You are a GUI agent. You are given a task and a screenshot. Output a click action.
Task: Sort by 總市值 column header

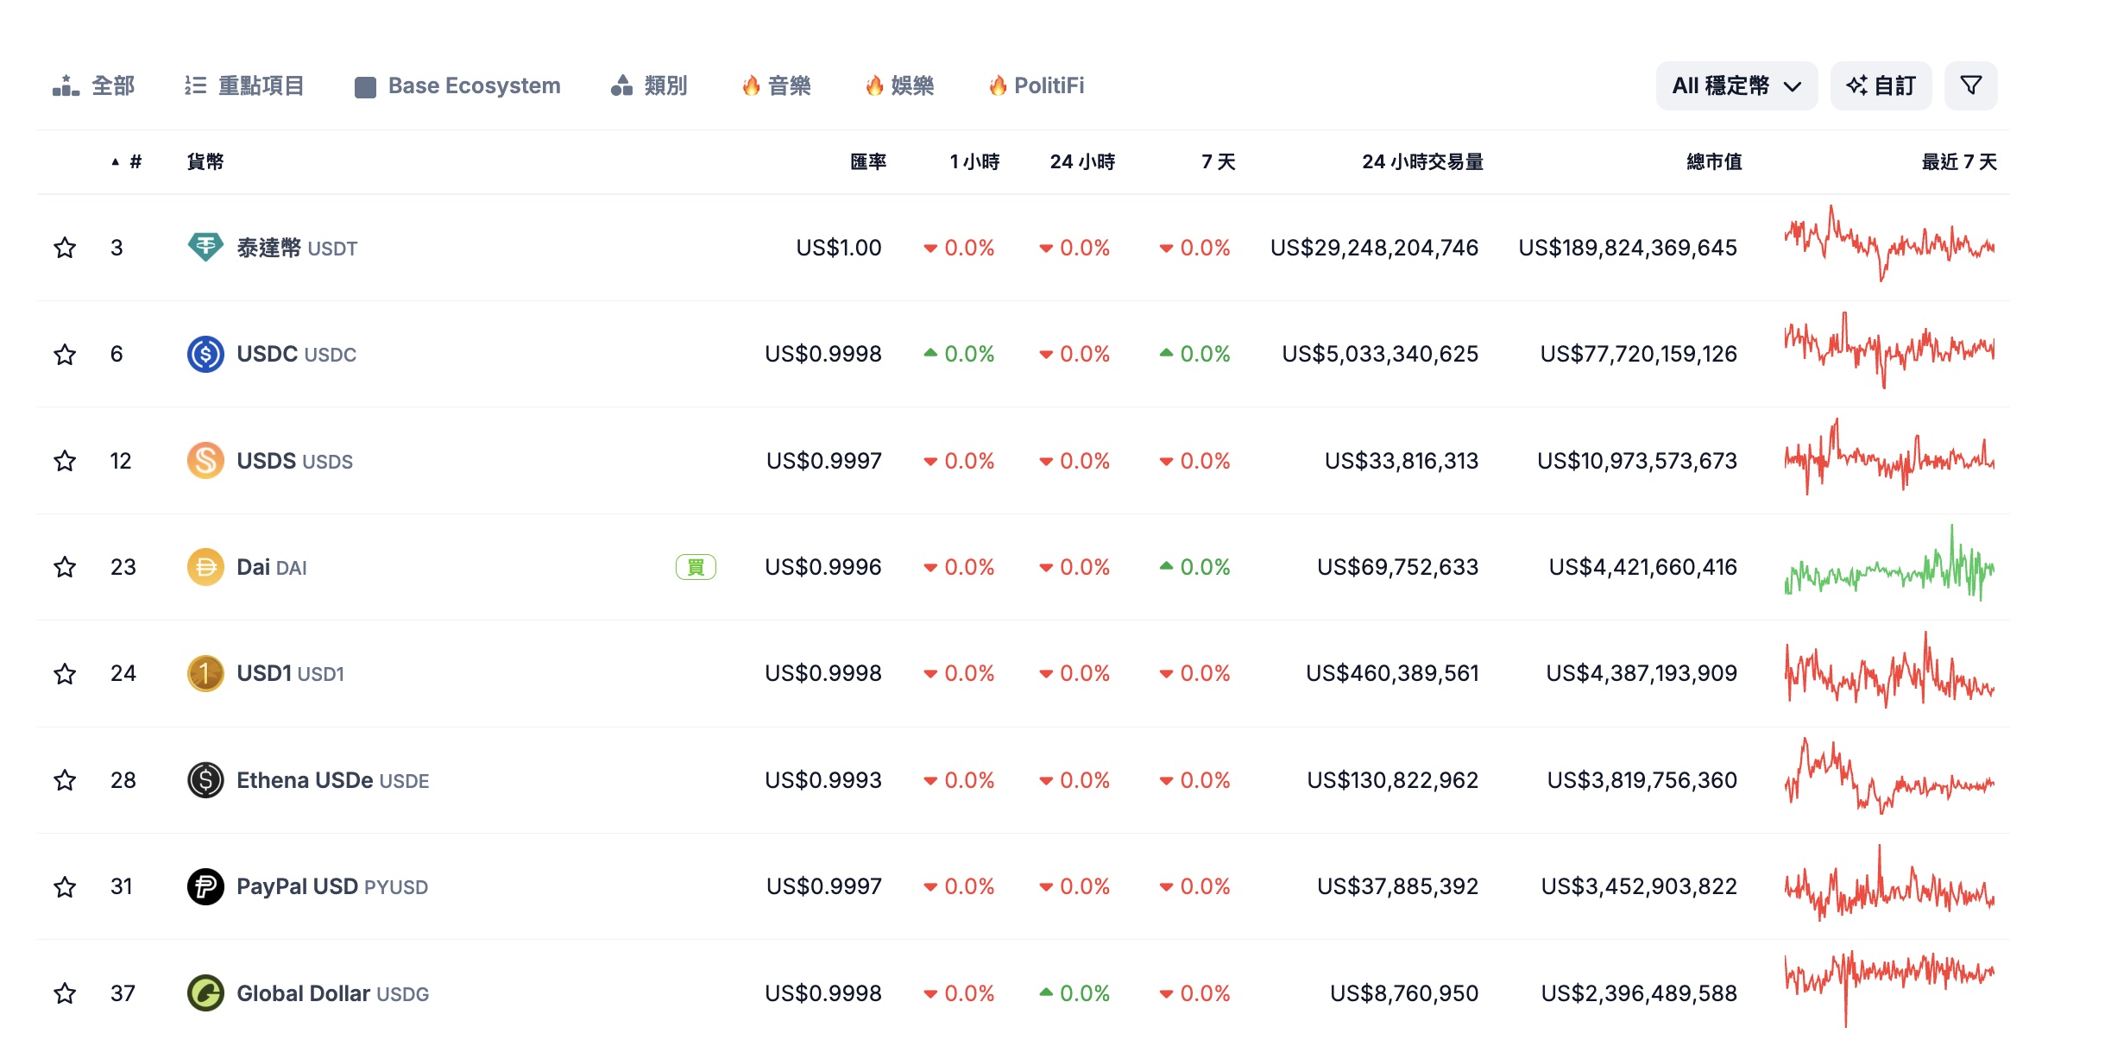[1714, 161]
